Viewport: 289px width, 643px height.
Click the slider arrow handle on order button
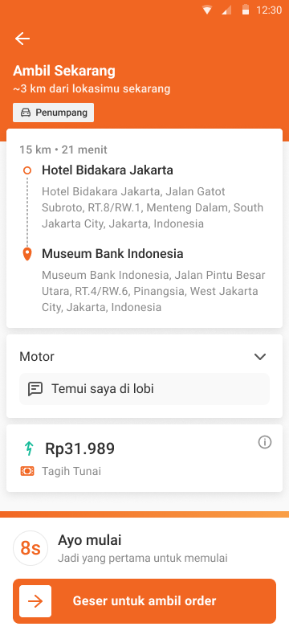pos(35,601)
